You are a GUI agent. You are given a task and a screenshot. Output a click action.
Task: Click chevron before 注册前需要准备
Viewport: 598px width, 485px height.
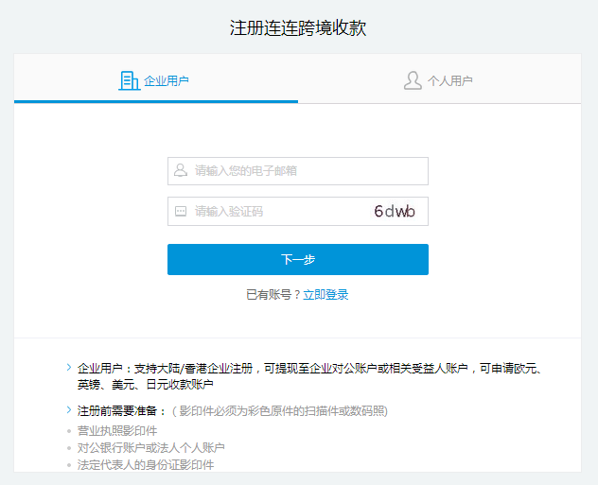[69, 410]
